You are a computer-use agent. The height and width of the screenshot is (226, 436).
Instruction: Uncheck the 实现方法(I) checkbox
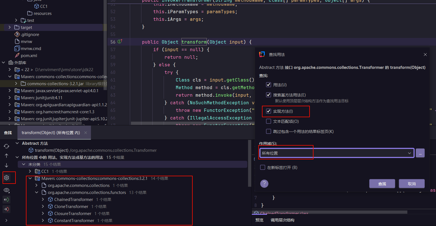coord(268,111)
